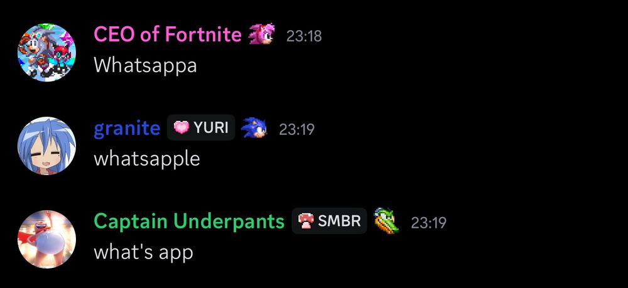The height and width of the screenshot is (288, 628).
Task: Click the YURI text label
Action: pos(211,128)
